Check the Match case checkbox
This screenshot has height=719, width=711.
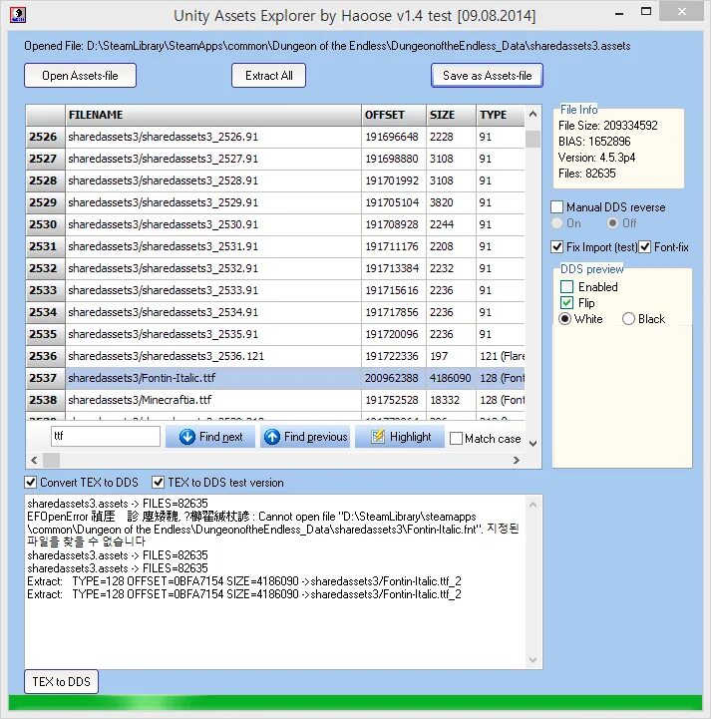click(x=456, y=439)
